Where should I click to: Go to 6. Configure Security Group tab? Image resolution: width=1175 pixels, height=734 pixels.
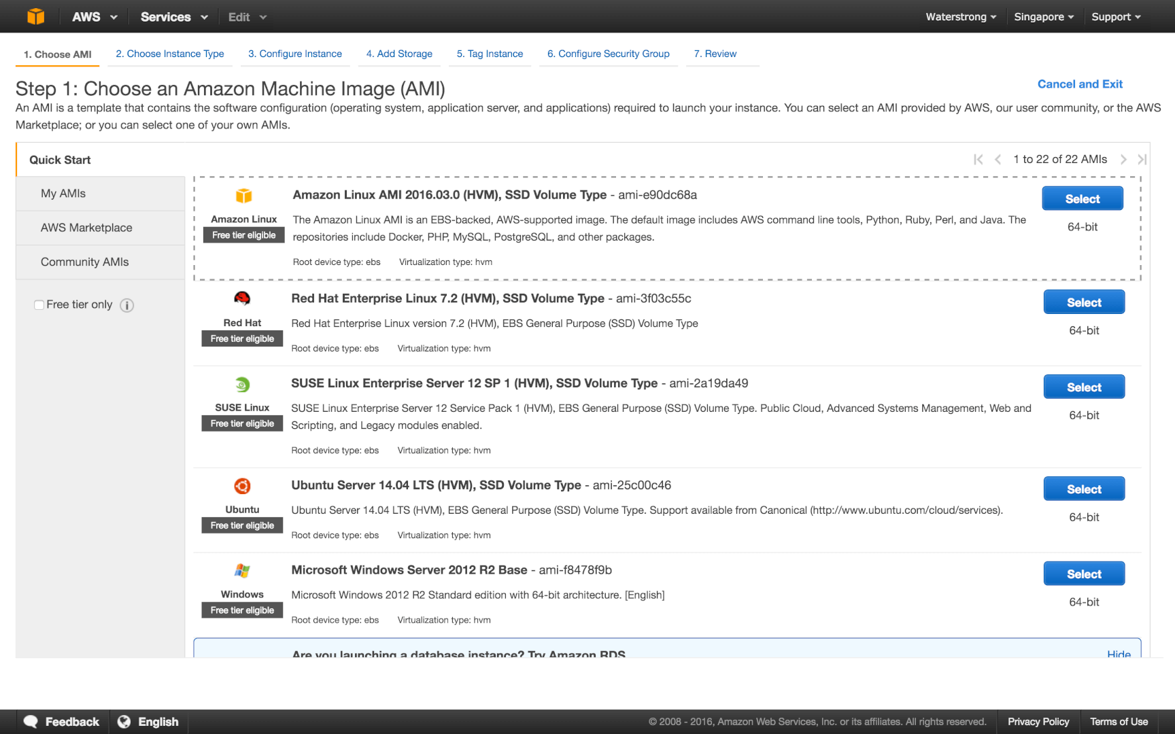click(x=609, y=54)
